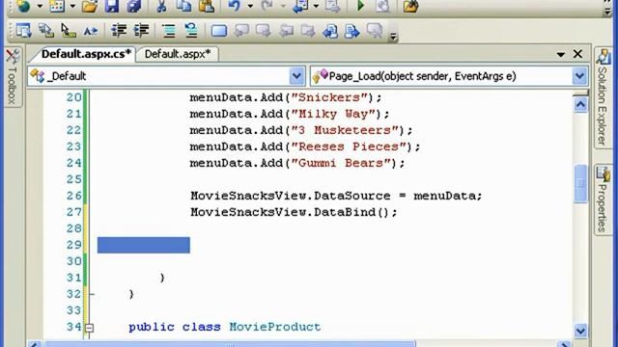Click the Add New Item icon
The height and width of the screenshot is (347, 618).
pyautogui.click(x=57, y=6)
